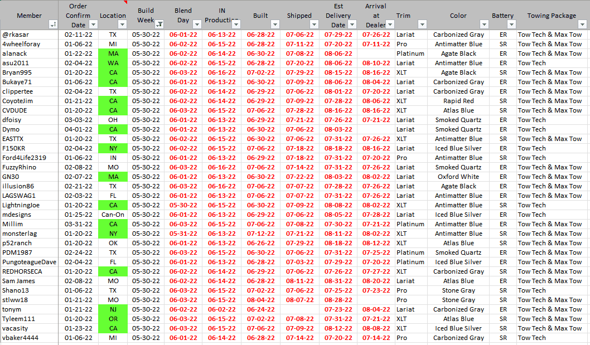Expand the Arrival at Dealer filter
The width and height of the screenshot is (590, 345).
point(389,25)
